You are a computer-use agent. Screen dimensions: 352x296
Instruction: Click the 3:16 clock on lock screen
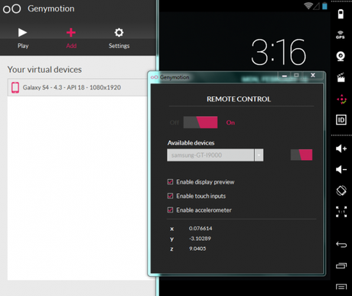click(x=279, y=52)
